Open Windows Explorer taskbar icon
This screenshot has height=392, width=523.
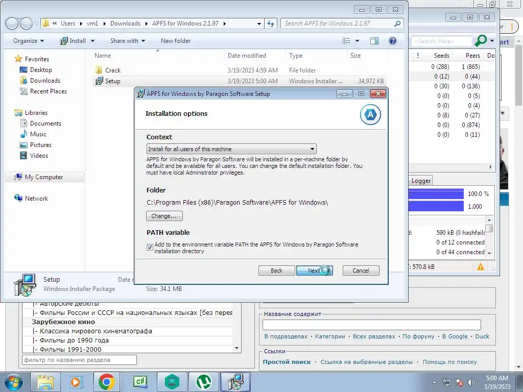[x=45, y=382]
